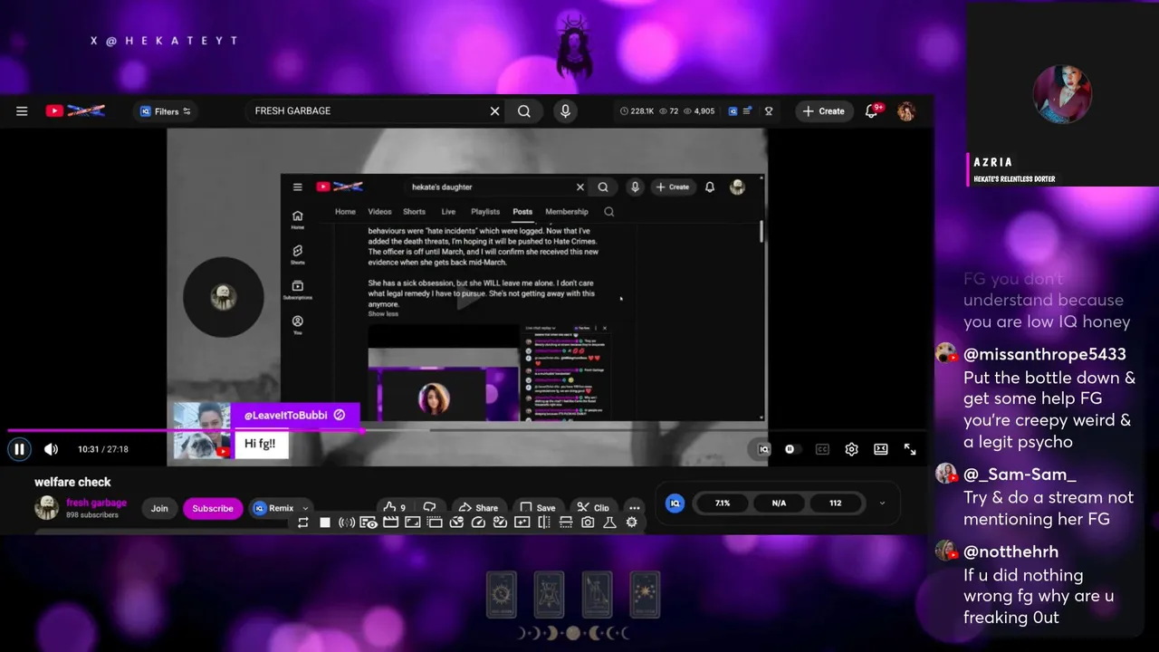
Task: Expand the vidIQ score panel chevron
Action: pos(882,503)
